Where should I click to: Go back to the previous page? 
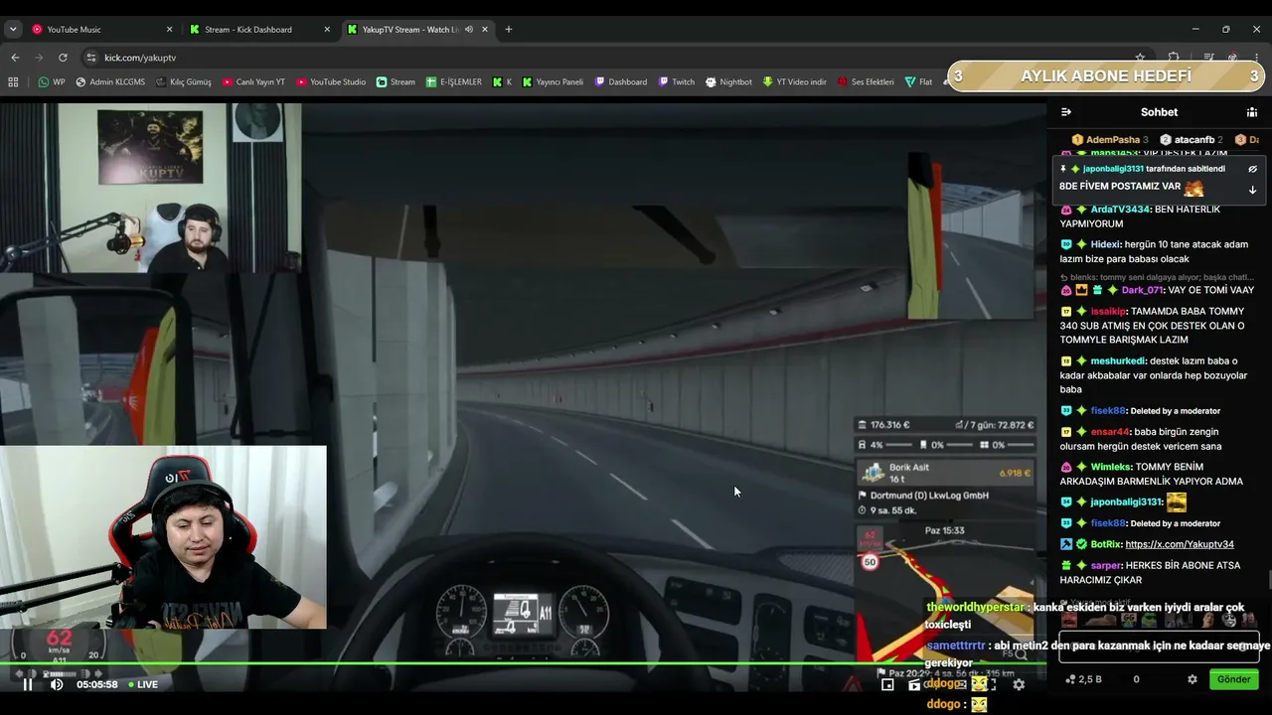[x=15, y=58]
